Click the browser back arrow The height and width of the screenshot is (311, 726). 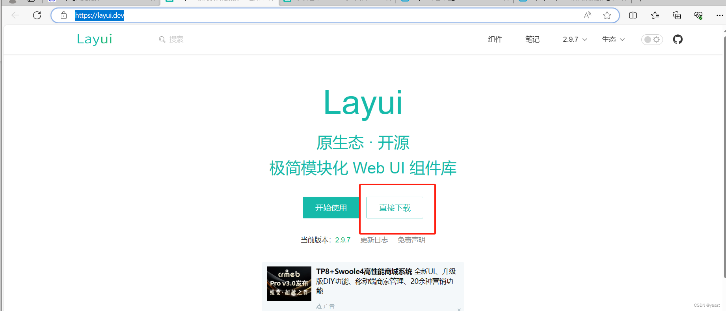point(15,15)
